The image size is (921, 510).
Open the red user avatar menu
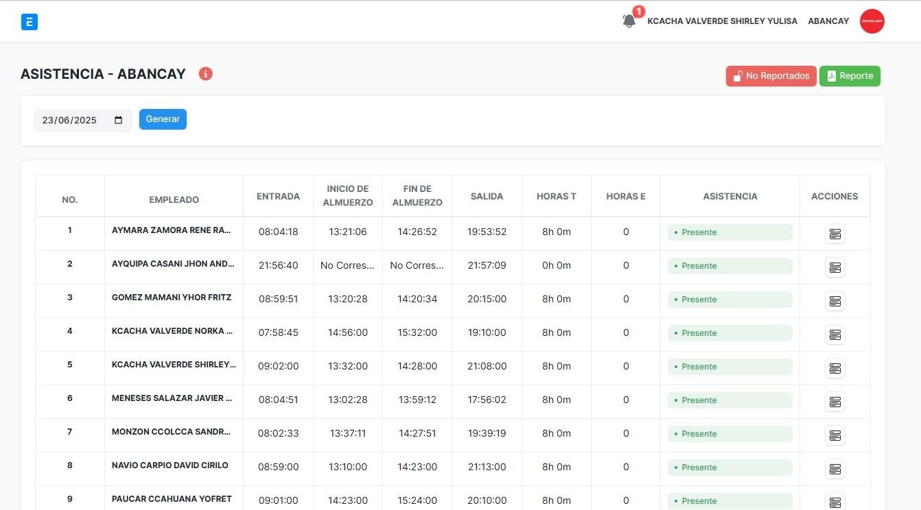click(x=872, y=21)
